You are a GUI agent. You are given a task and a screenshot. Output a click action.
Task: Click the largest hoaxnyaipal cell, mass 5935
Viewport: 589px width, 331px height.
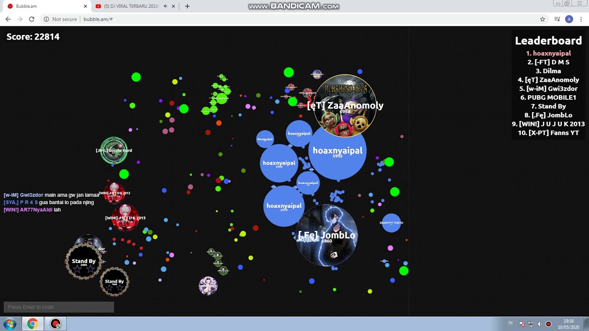[337, 151]
